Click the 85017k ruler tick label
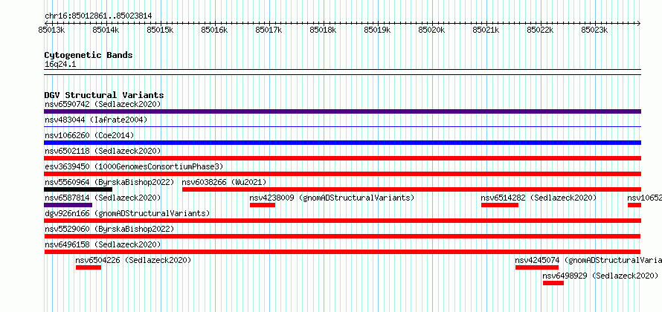 [x=269, y=30]
